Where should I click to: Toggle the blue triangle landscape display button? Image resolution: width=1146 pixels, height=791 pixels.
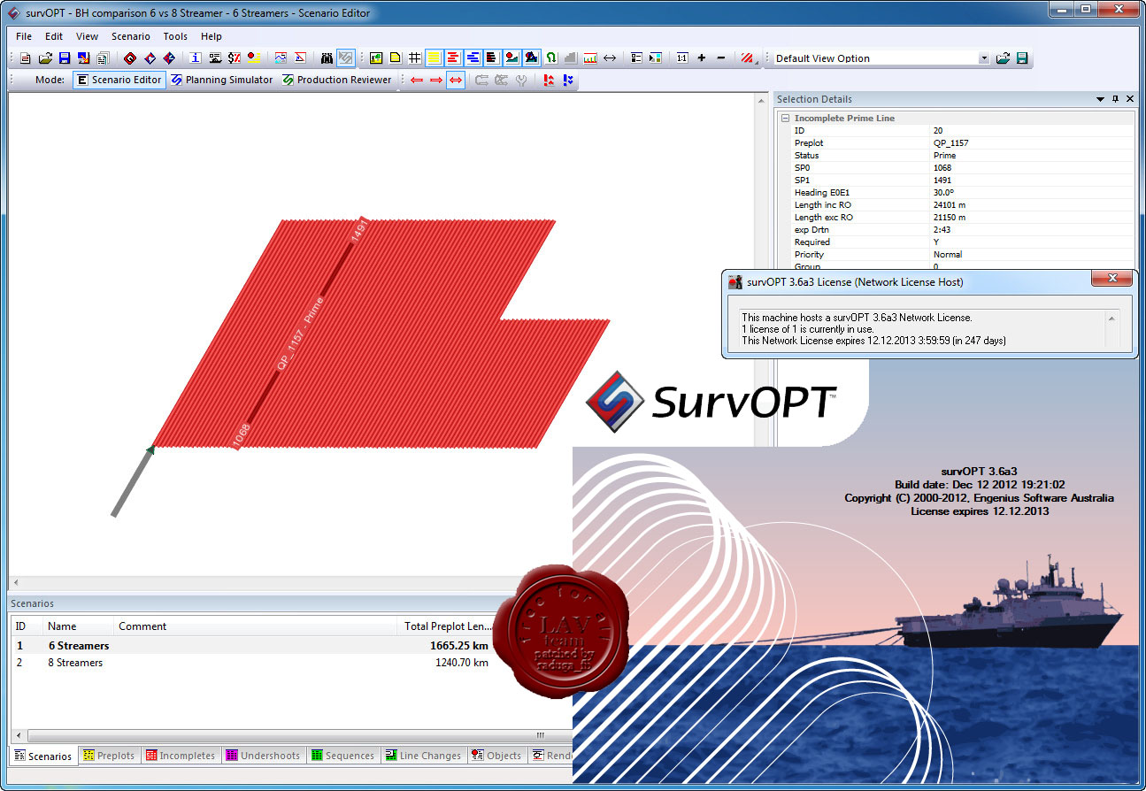tap(531, 58)
